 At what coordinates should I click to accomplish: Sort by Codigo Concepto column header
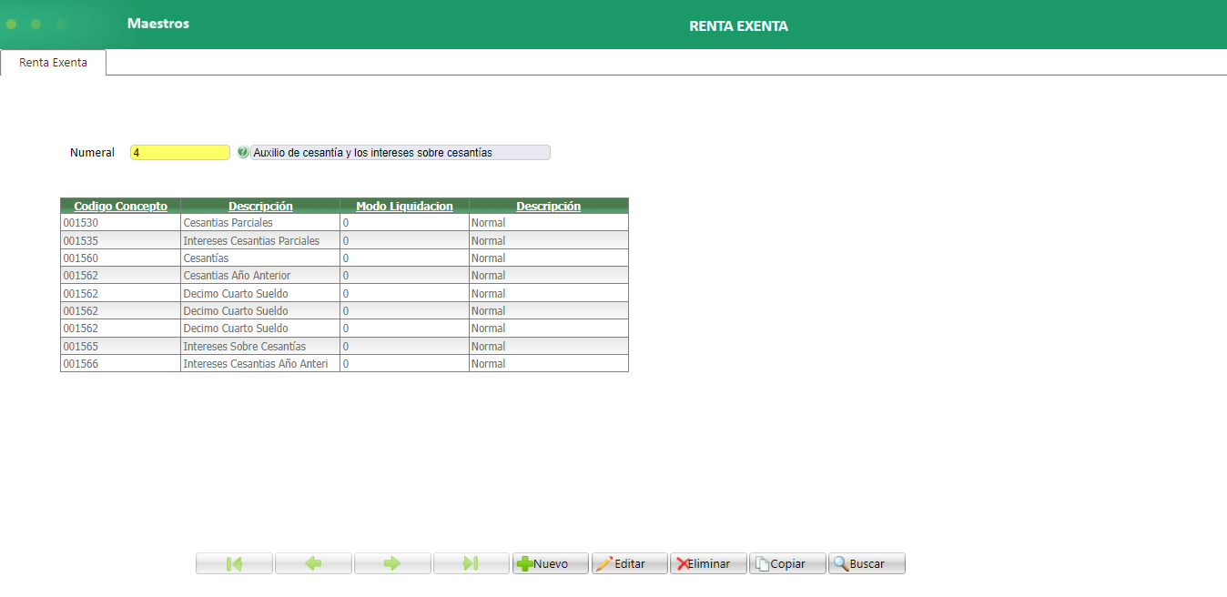tap(121, 207)
